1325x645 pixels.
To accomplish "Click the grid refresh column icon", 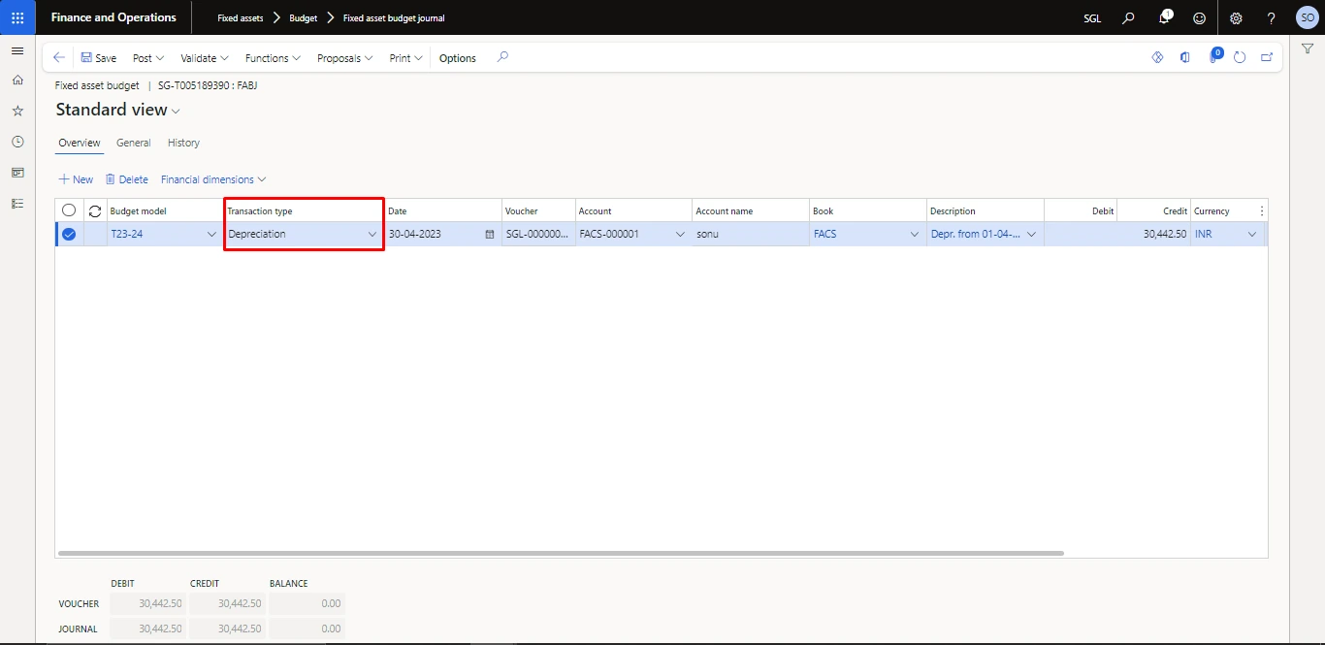I will click(95, 210).
